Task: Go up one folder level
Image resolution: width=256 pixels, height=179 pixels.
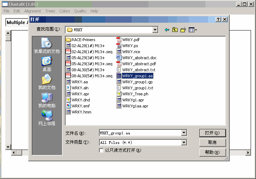Action: point(175,30)
